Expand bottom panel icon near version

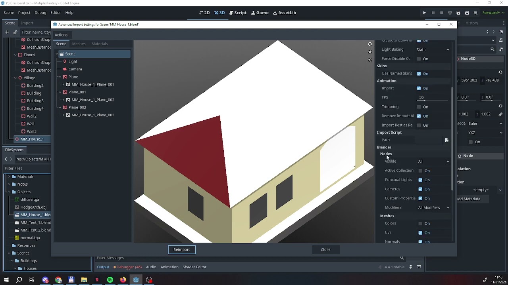pos(419,267)
